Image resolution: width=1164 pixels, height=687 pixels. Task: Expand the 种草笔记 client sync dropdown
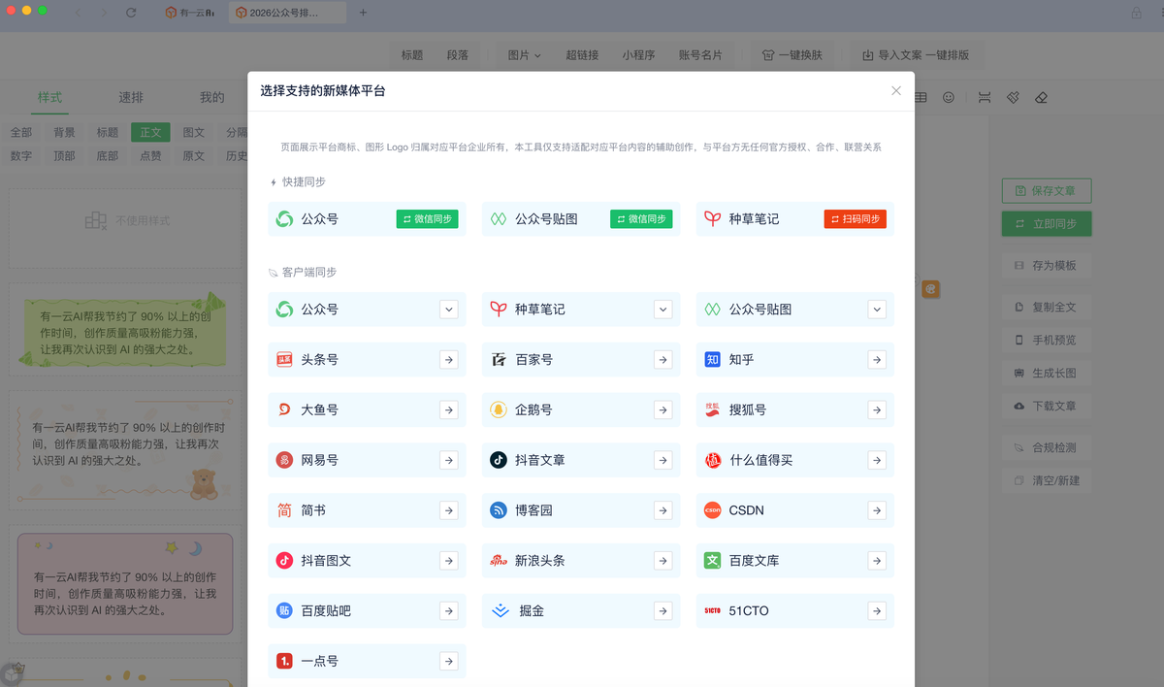point(663,310)
